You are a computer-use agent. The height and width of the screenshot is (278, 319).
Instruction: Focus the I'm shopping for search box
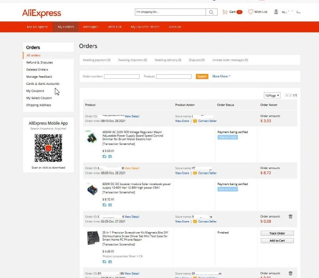coord(170,12)
